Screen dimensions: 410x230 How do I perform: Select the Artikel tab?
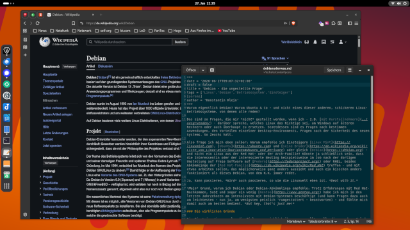coord(90,66)
